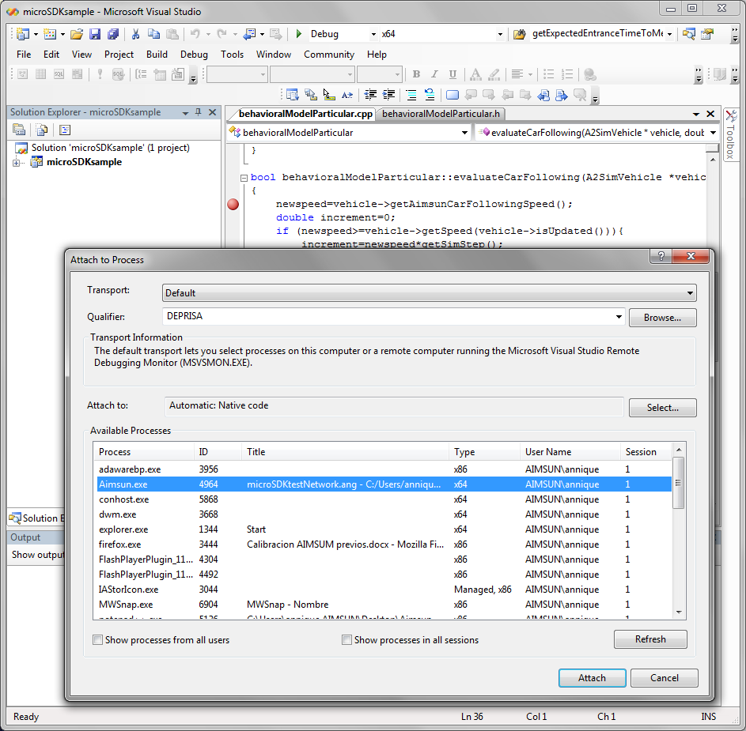This screenshot has height=731, width=746.
Task: Open the Build menu
Action: click(157, 55)
